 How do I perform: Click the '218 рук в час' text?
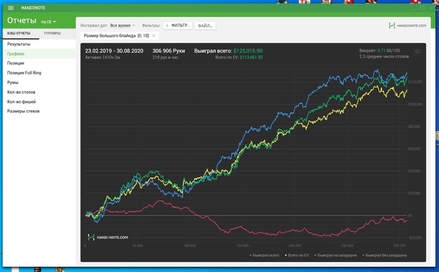coord(165,58)
